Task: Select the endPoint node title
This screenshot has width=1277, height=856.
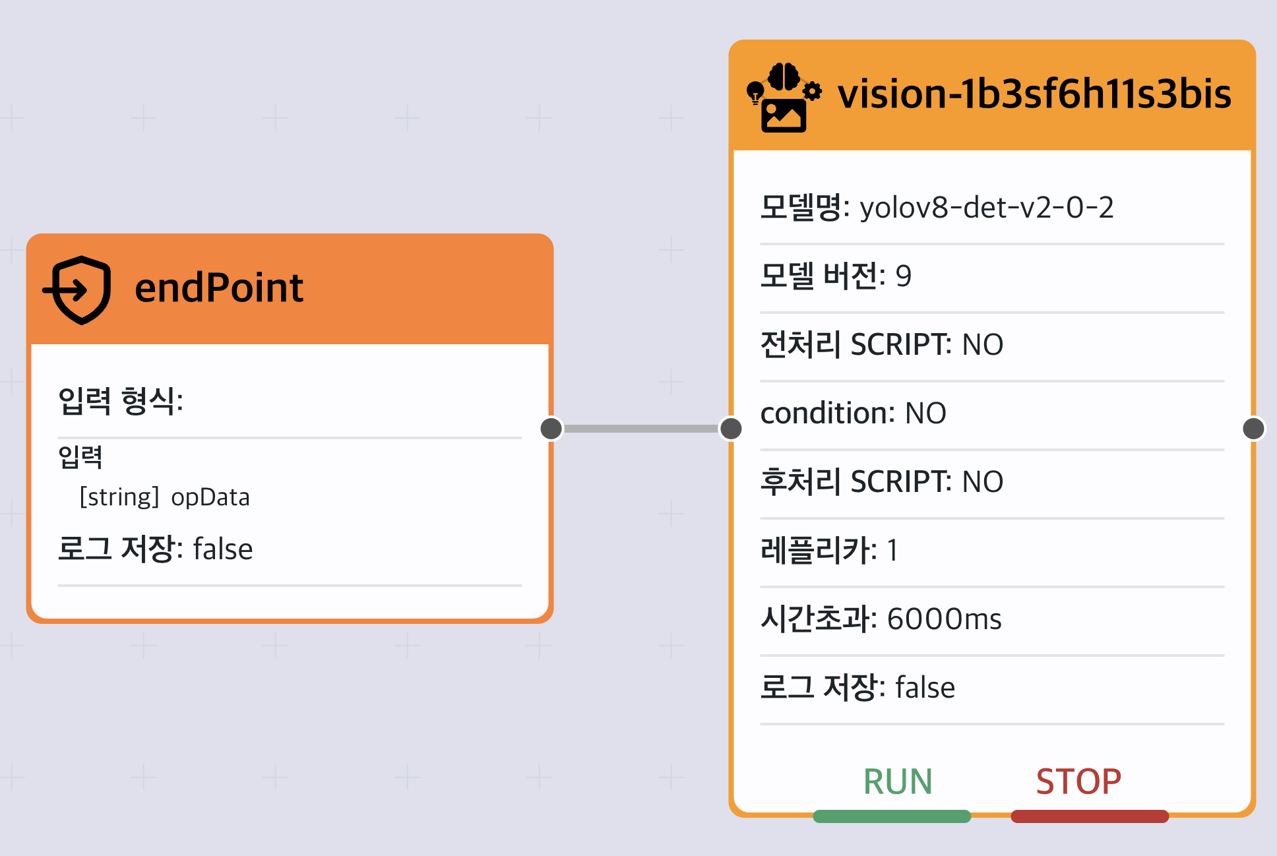Action: click(x=219, y=288)
